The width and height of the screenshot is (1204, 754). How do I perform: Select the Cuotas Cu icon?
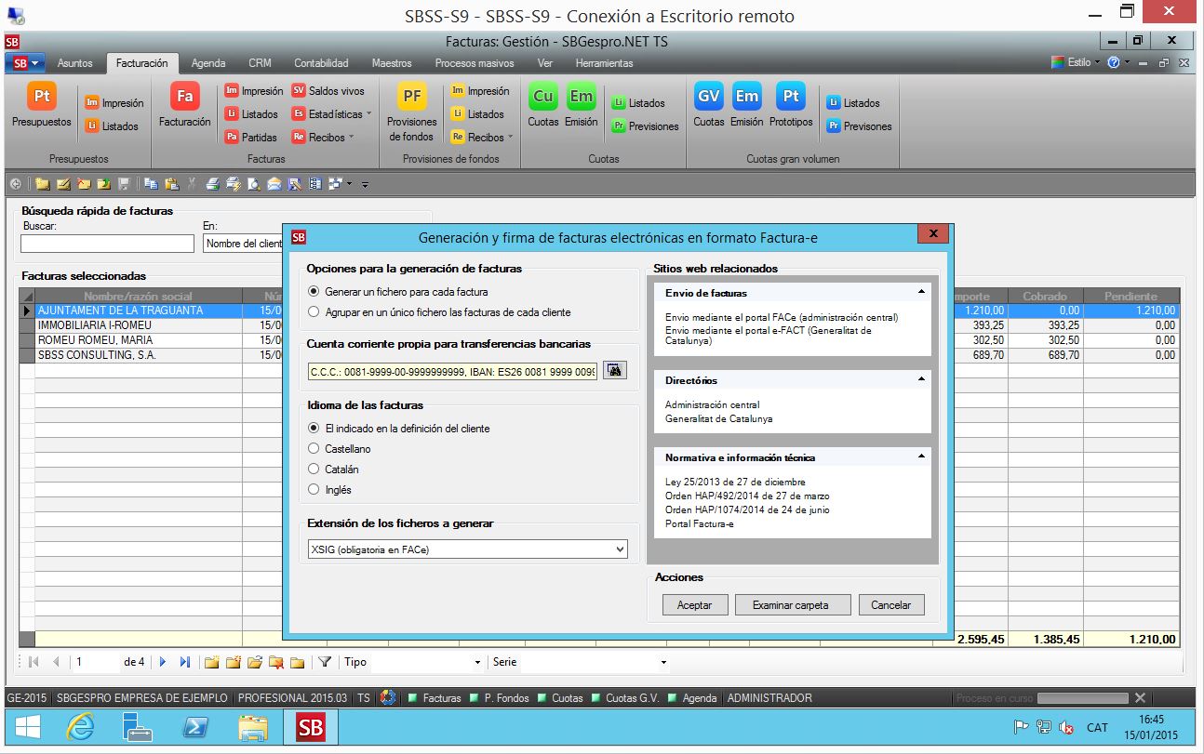[x=543, y=97]
